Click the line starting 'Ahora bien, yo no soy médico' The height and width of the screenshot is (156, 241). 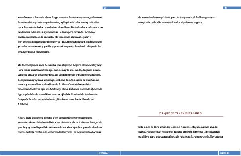(x=55, y=118)
